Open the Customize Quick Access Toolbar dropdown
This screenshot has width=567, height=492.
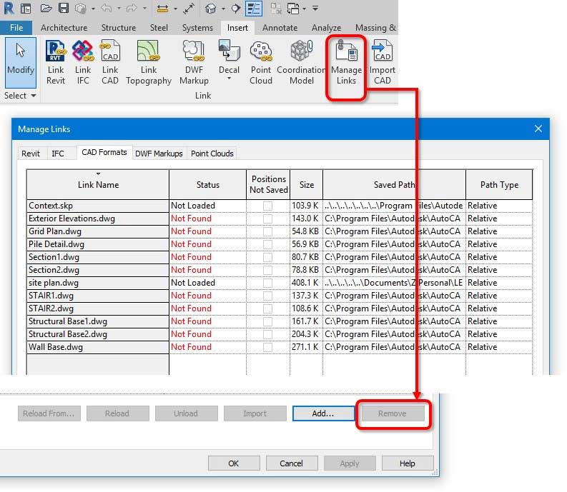point(315,9)
